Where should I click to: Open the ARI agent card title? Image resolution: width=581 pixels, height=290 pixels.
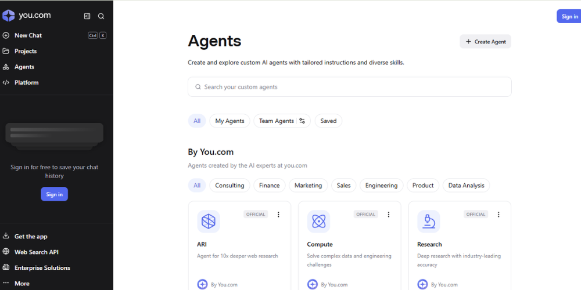click(202, 245)
